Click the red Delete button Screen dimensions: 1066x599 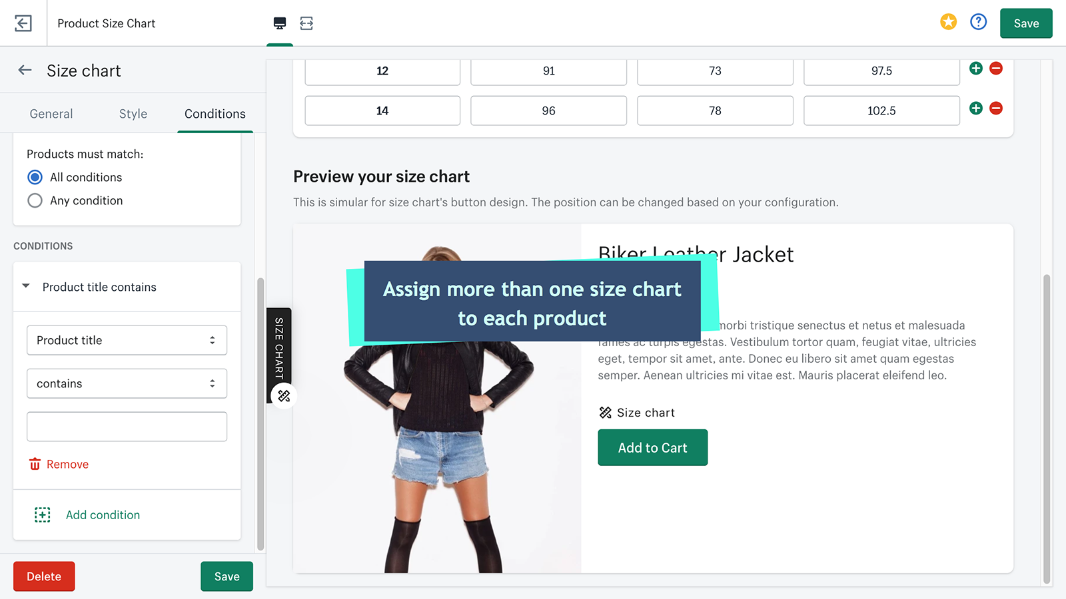click(x=44, y=576)
